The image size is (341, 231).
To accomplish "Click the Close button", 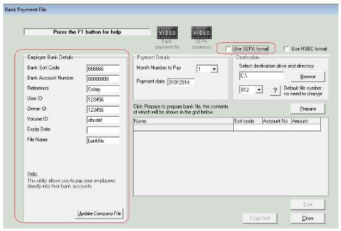I will coord(308,218).
